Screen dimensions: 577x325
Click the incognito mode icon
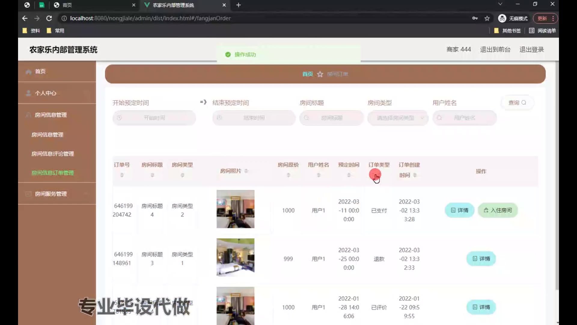(502, 18)
